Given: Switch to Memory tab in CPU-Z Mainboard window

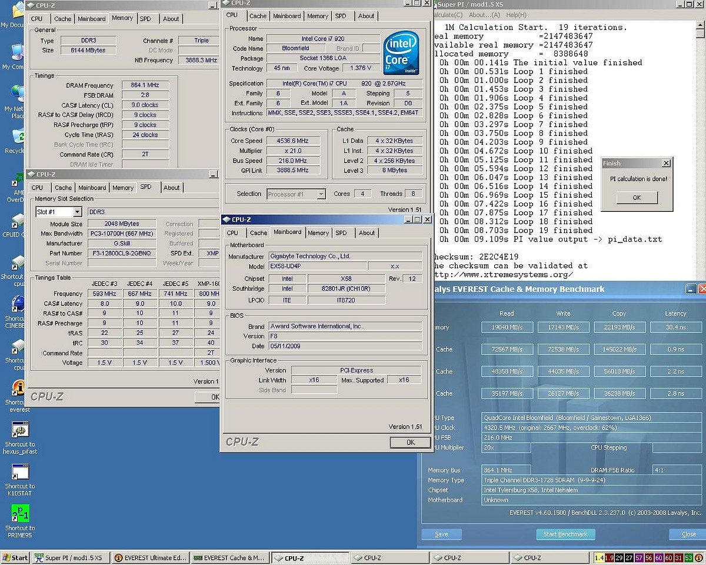Looking at the screenshot, I should point(318,233).
